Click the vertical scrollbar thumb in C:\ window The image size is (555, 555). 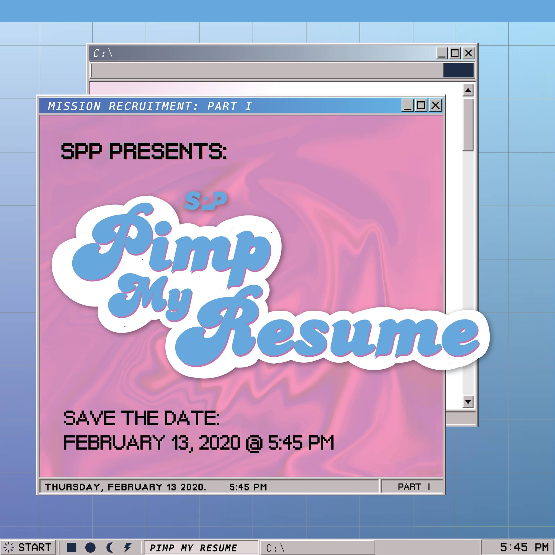tap(468, 124)
